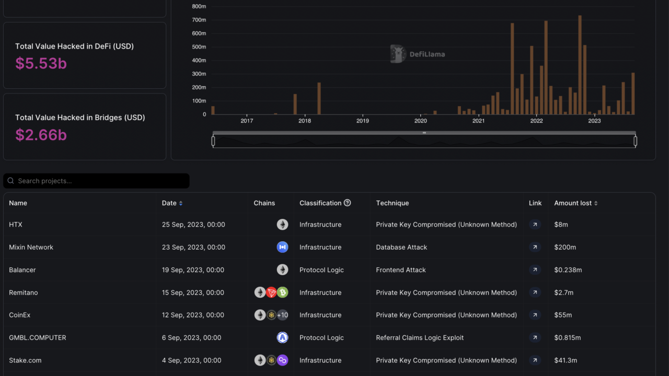Open the GMBL.COMPUTER row link arrow
Image resolution: width=669 pixels, height=376 pixels.
click(535, 338)
